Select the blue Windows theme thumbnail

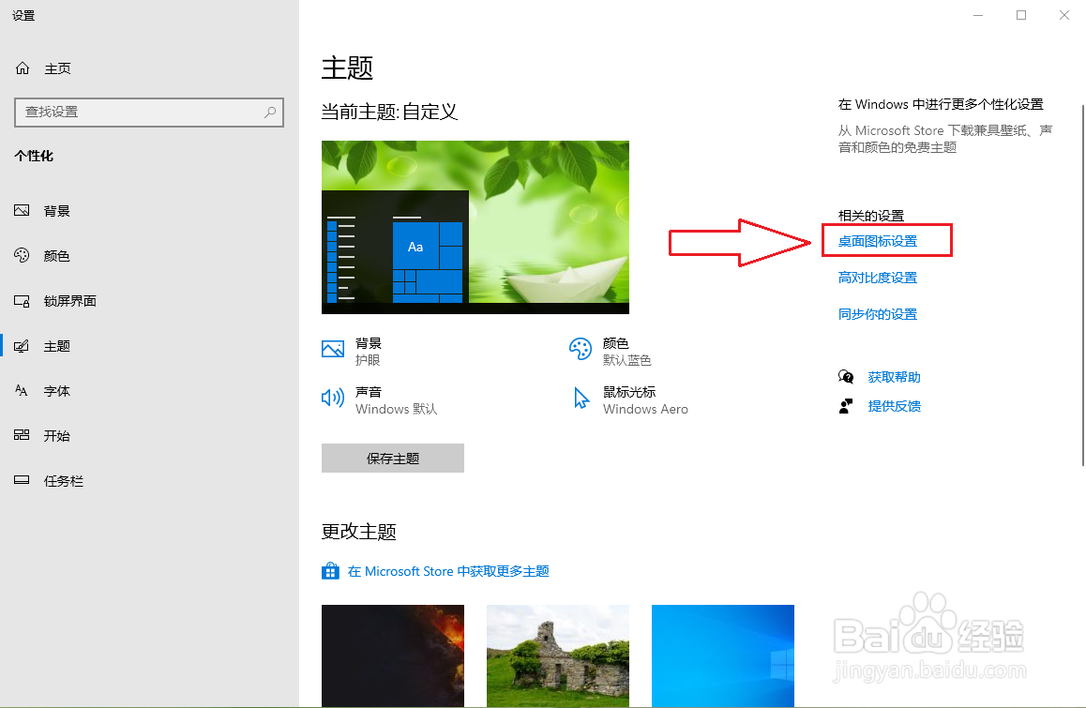tap(723, 655)
